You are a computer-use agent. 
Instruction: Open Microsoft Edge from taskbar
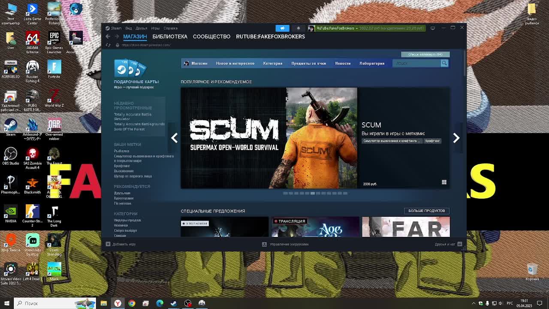coord(160,303)
